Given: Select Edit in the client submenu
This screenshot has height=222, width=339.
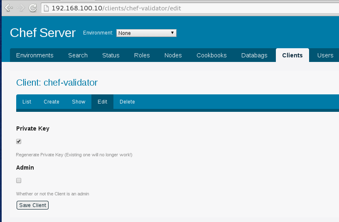Looking at the screenshot, I should point(102,102).
